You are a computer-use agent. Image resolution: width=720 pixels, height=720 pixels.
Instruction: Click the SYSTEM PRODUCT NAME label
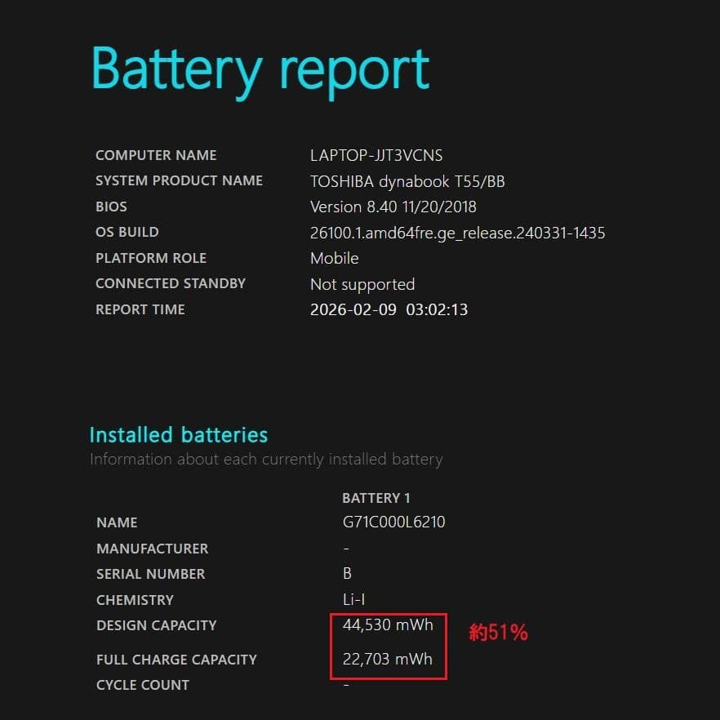[x=179, y=180]
